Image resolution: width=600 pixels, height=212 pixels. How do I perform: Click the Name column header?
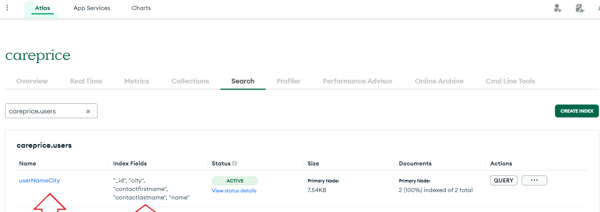tap(28, 164)
